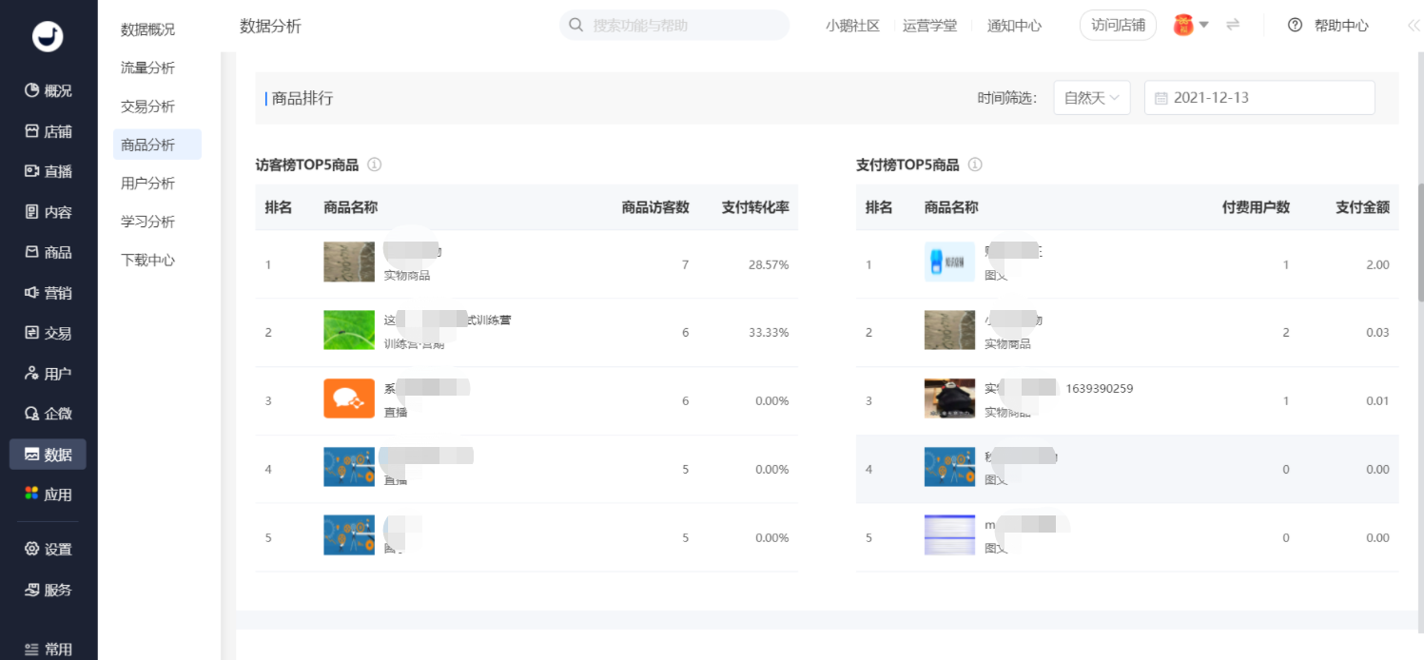Open the 用户 users section
1424x660 pixels.
point(48,374)
